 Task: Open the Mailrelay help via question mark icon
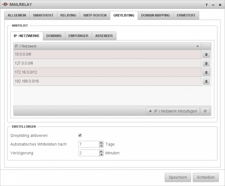tap(206, 5)
